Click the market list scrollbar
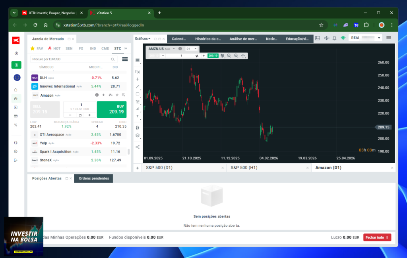Viewport: 407px width, 258px height. point(128,151)
